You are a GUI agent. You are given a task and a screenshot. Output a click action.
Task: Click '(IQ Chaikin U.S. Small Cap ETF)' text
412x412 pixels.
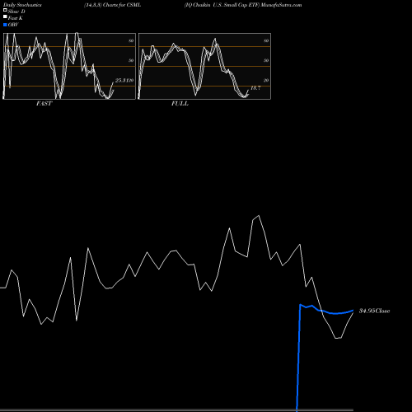222,5
